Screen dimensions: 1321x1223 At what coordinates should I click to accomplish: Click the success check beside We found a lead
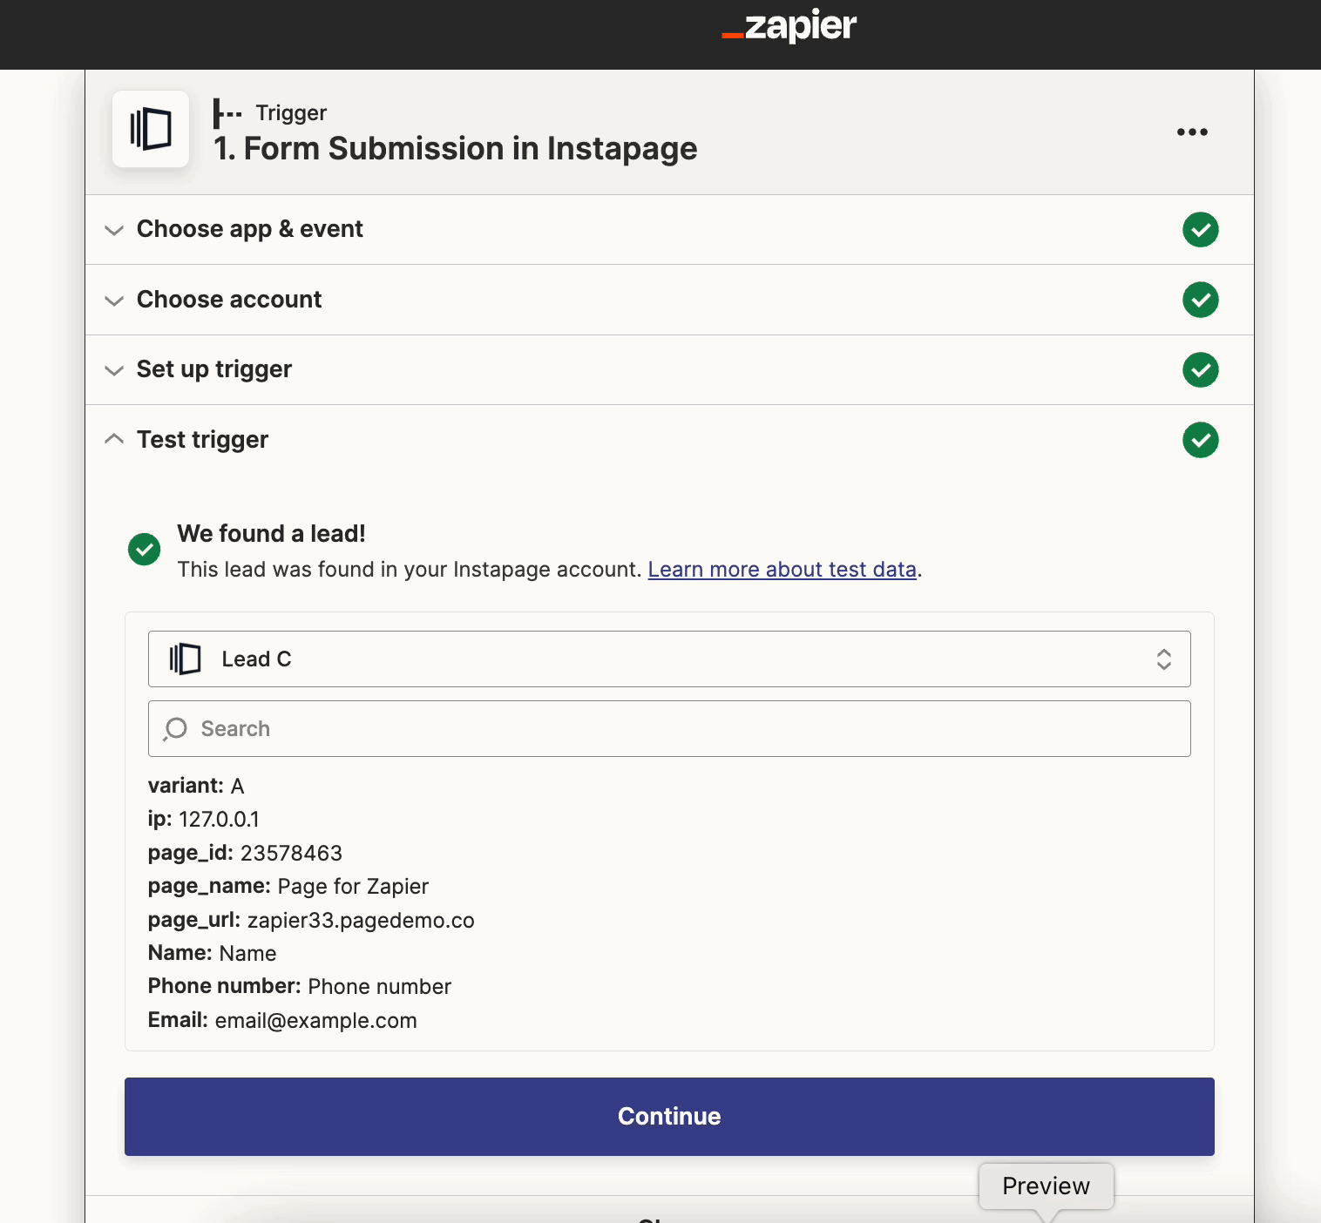click(145, 550)
